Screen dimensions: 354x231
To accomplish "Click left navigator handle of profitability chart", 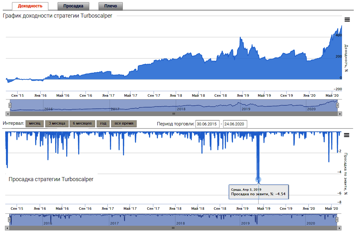I will 10,105.
